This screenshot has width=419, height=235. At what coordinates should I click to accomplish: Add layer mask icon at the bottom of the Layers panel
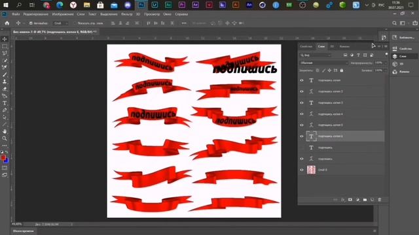pyautogui.click(x=350, y=200)
